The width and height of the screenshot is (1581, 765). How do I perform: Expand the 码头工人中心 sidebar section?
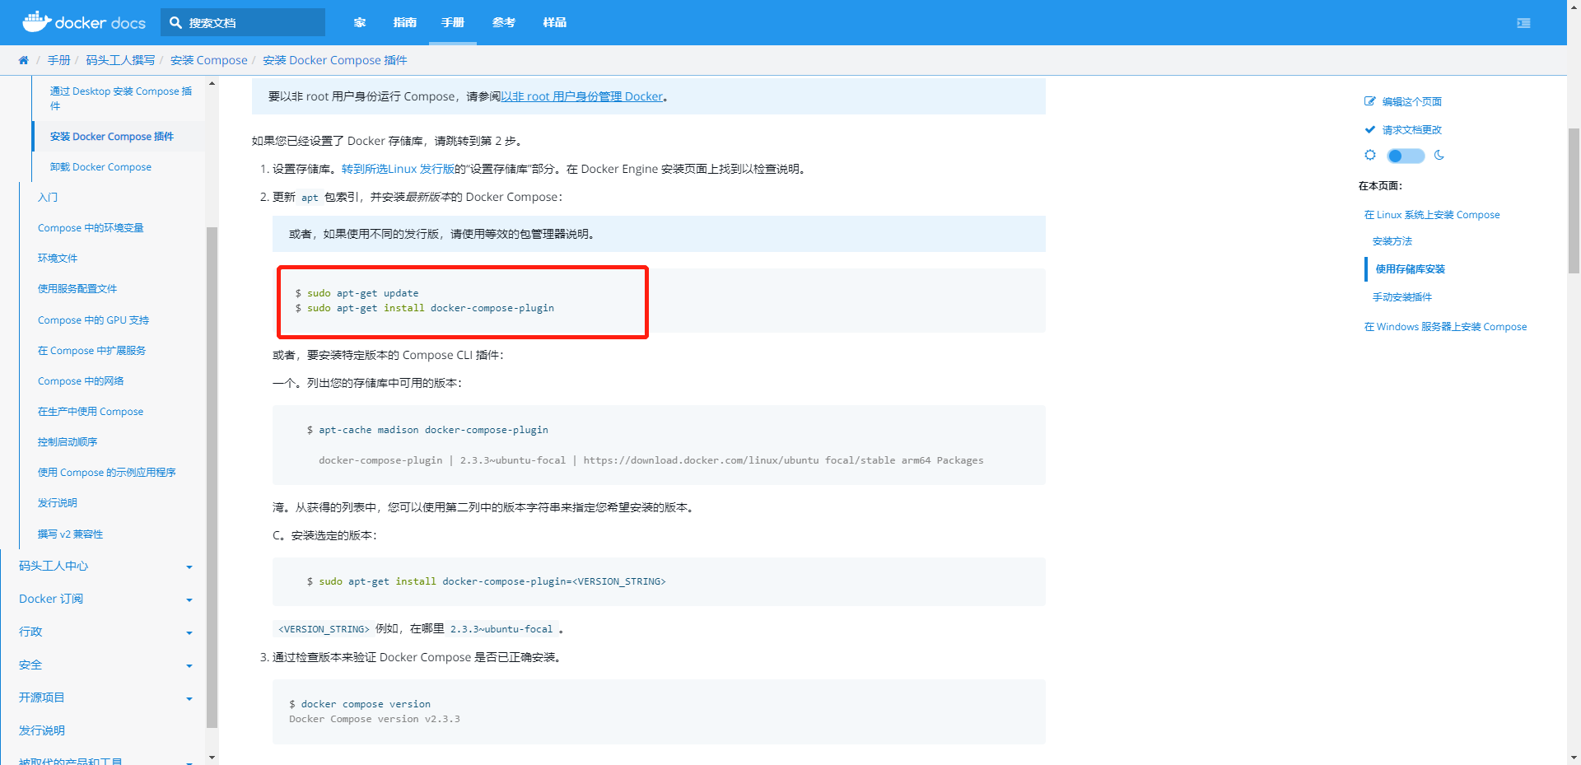(189, 567)
